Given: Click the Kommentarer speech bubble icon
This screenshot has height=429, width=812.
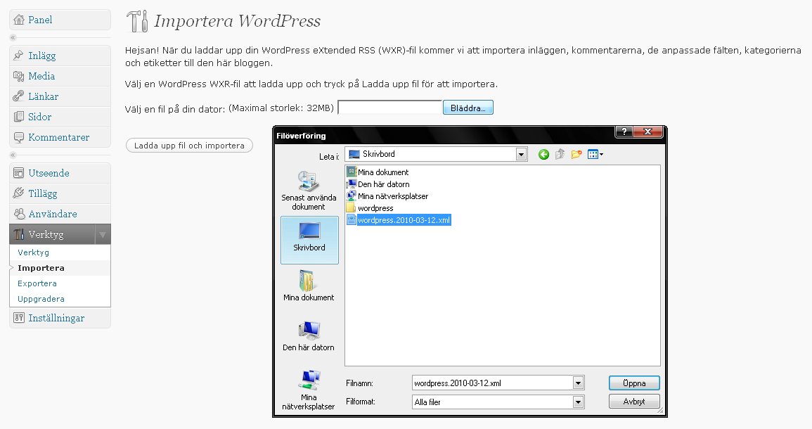Looking at the screenshot, I should (x=19, y=137).
